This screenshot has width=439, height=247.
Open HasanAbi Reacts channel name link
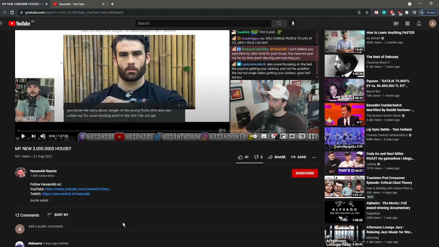point(43,171)
